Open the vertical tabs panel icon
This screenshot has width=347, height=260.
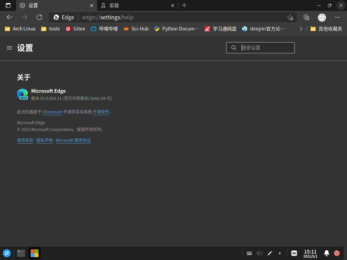pyautogui.click(x=8, y=5)
